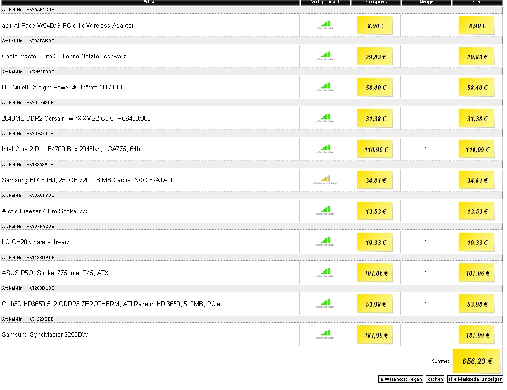507x390 pixels.
Task: Click availability icon for abit AirPace adapter
Action: click(325, 25)
